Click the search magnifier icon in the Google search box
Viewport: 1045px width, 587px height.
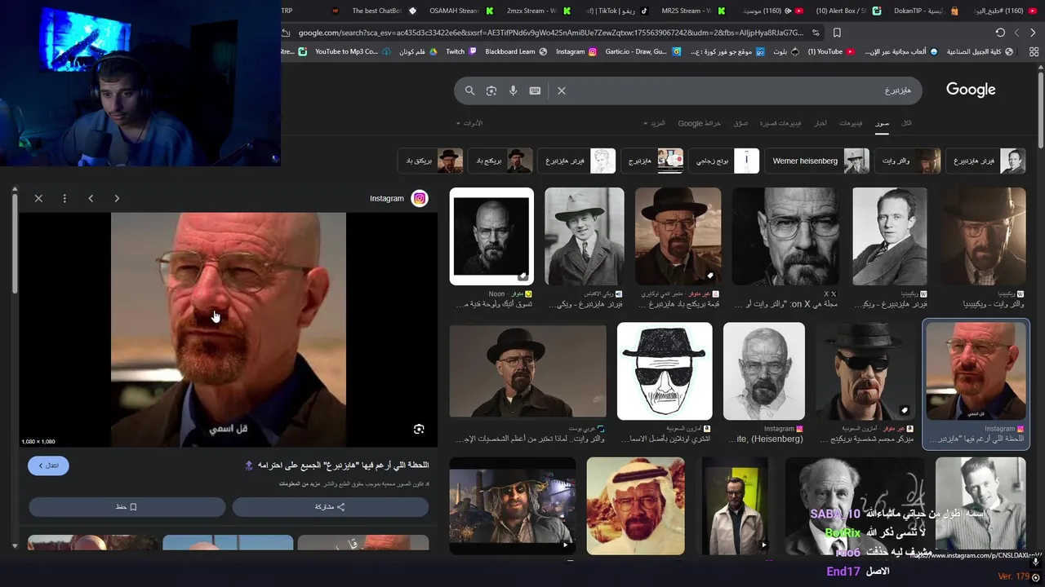[469, 90]
